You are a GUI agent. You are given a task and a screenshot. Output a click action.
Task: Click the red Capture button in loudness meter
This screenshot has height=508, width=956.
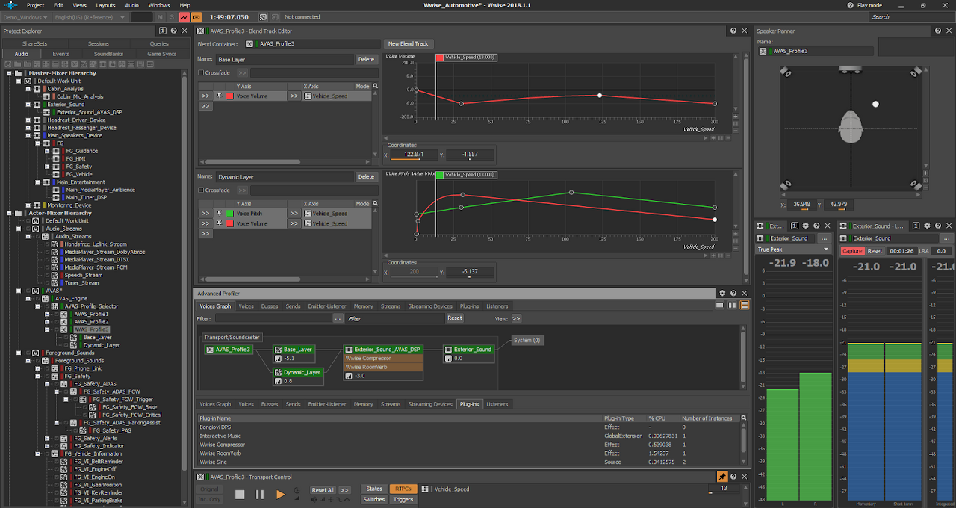(x=852, y=251)
